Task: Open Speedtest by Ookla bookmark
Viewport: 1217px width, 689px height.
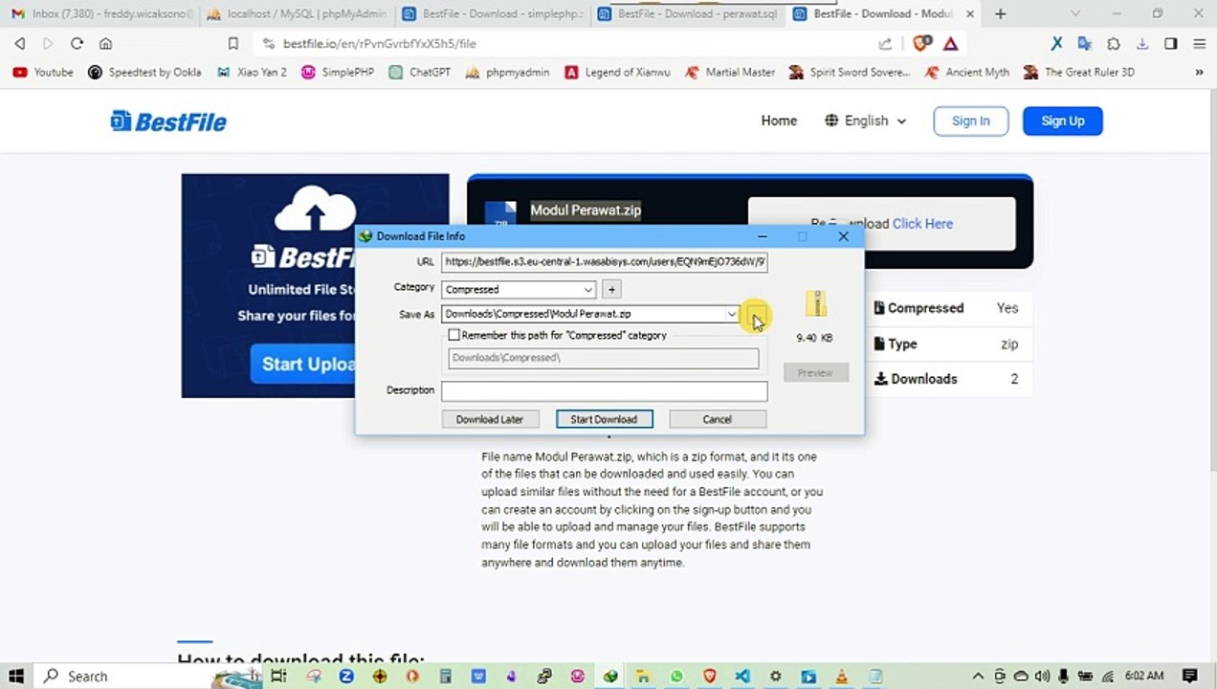Action: point(144,72)
